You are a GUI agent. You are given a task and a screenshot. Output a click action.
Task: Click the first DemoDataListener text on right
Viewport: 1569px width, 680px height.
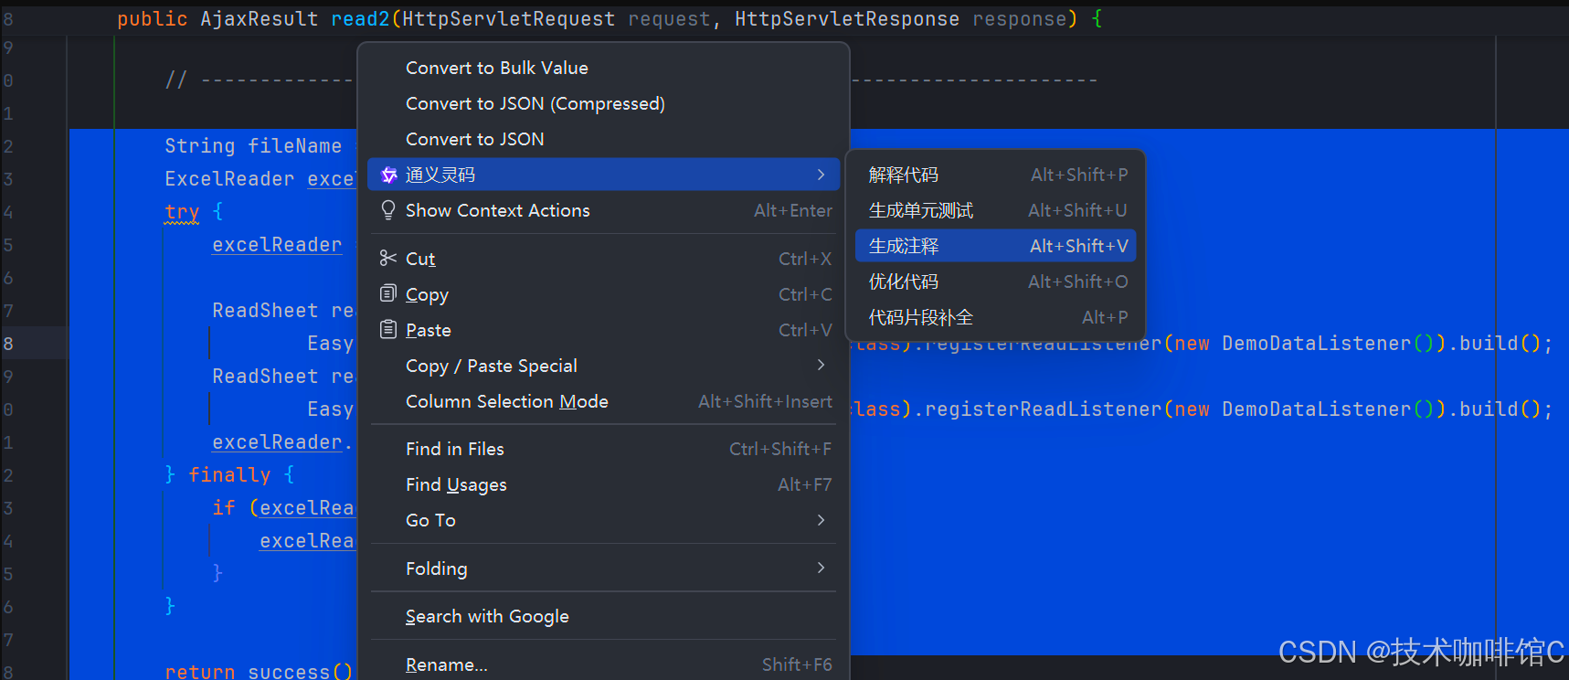[x=1317, y=344]
